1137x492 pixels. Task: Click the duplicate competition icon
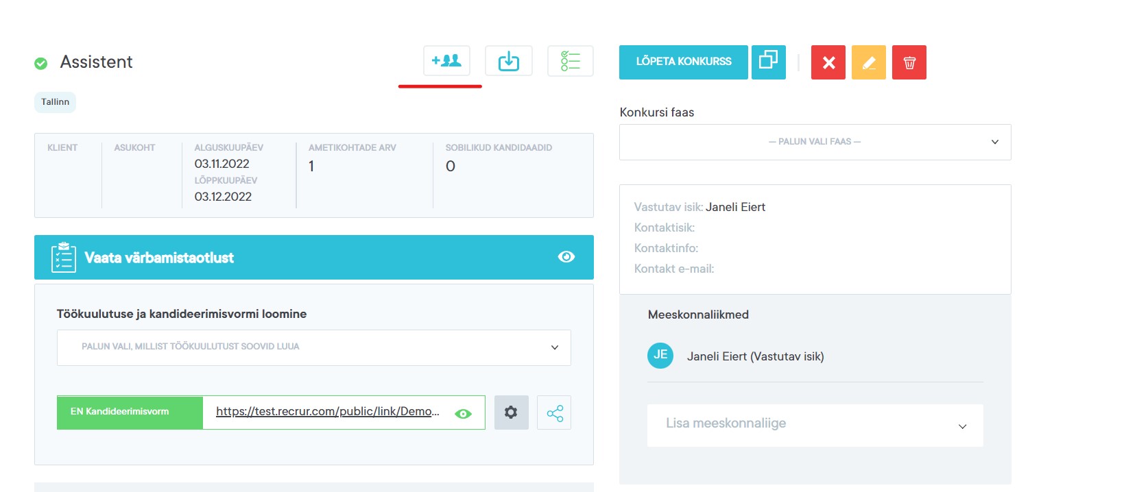coord(768,62)
